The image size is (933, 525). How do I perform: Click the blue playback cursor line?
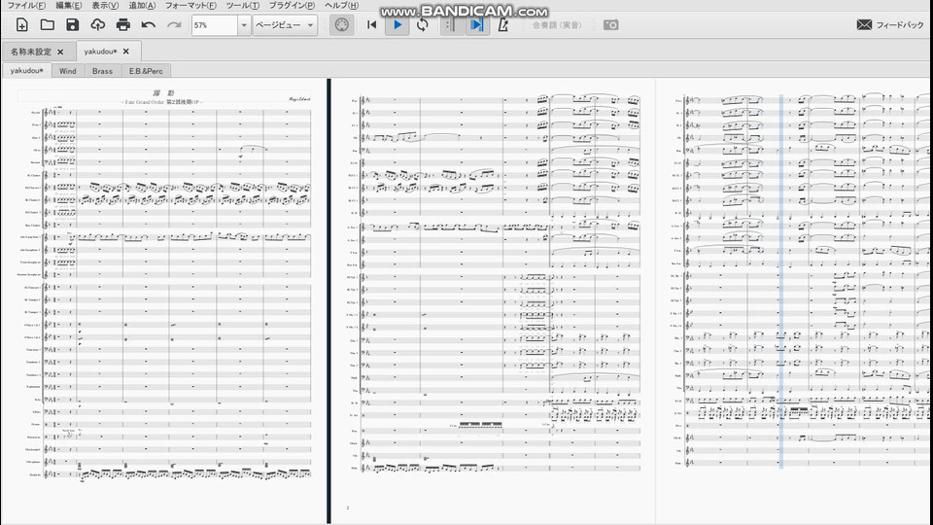coord(781,281)
